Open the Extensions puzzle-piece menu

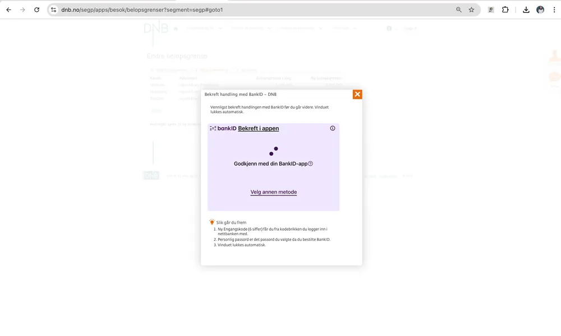tap(505, 10)
